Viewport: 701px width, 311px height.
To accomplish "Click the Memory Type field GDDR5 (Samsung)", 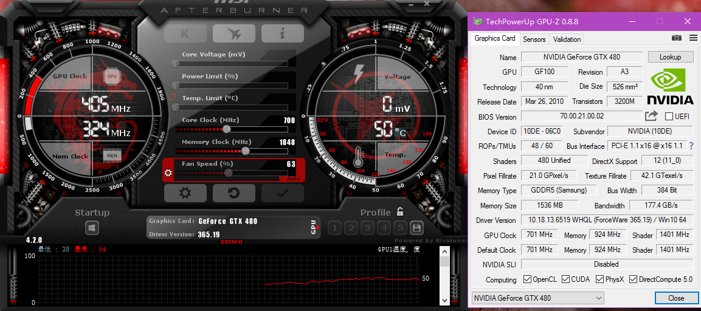I will point(559,190).
